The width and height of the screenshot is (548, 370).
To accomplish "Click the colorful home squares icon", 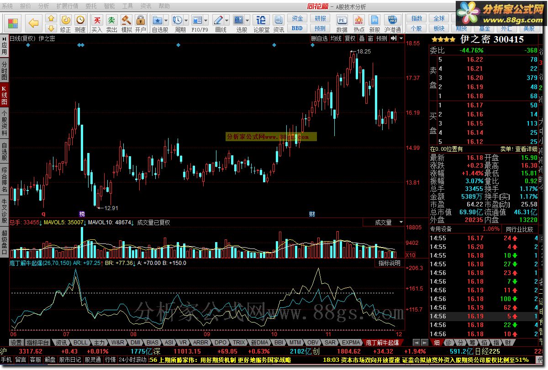I will [x=13, y=23].
